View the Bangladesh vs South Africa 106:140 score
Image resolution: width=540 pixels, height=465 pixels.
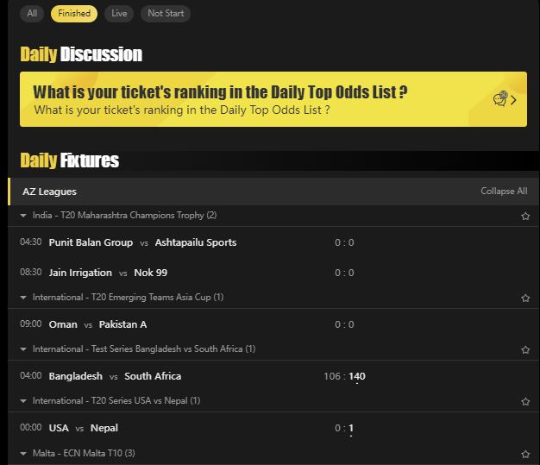pyautogui.click(x=344, y=376)
